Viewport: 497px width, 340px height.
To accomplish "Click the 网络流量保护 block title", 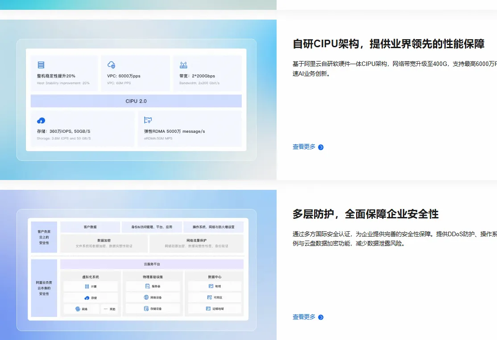I will point(196,241).
